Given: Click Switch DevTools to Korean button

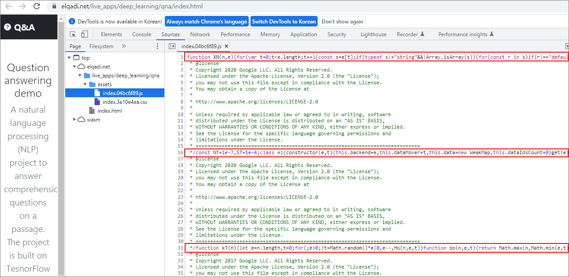Looking at the screenshot, I should pyautogui.click(x=284, y=21).
